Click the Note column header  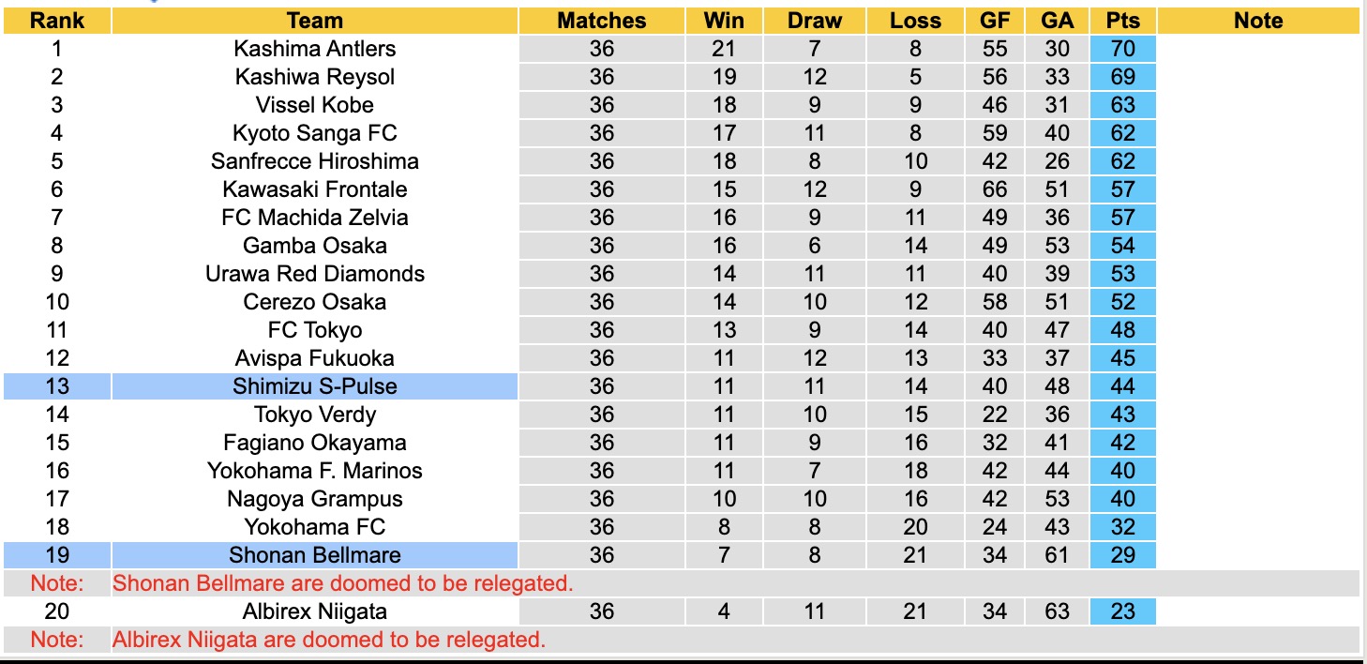click(x=1257, y=21)
